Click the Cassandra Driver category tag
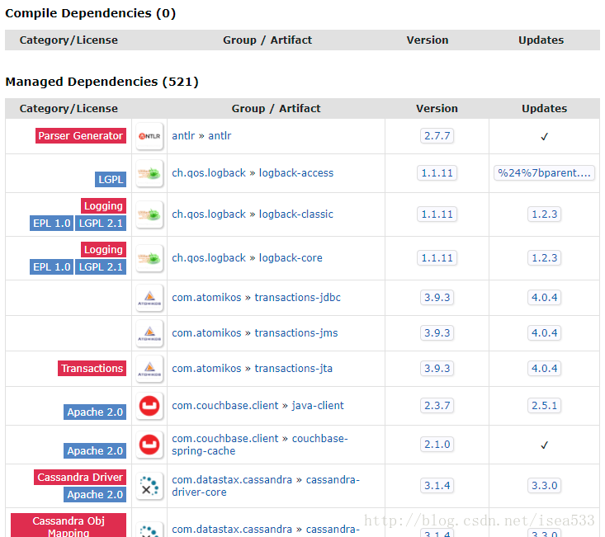 80,478
